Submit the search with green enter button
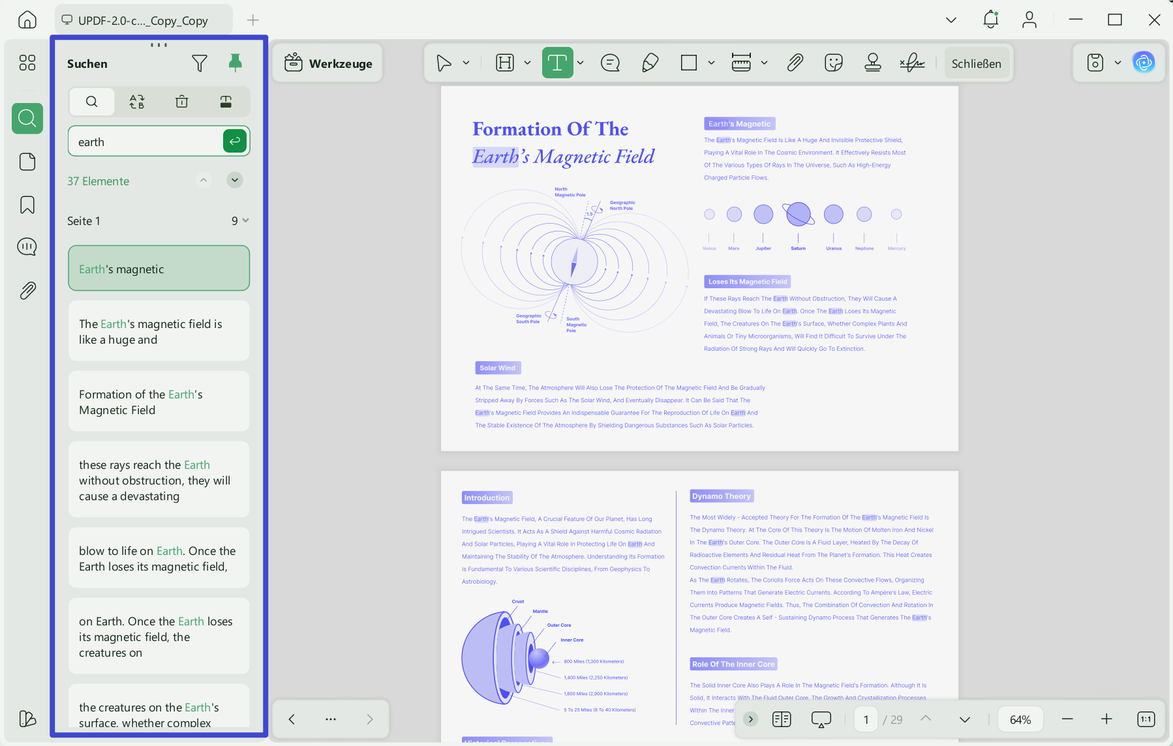The height and width of the screenshot is (746, 1173). [x=235, y=141]
